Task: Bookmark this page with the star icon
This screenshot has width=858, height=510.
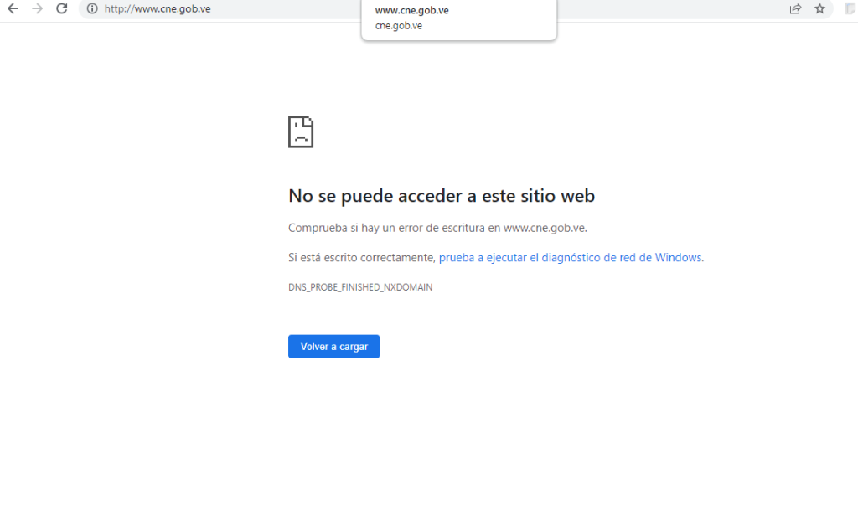Action: coord(819,8)
